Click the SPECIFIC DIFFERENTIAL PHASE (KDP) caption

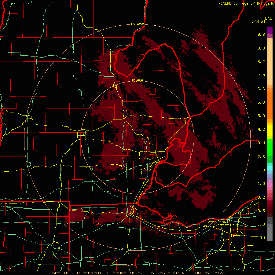pos(97,273)
